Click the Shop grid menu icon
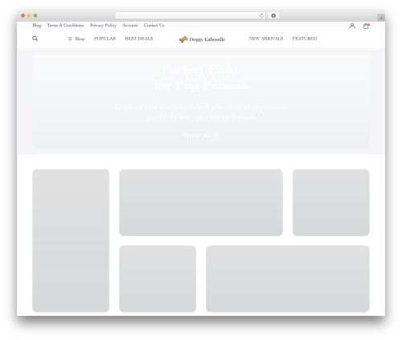The height and width of the screenshot is (340, 402). [70, 39]
